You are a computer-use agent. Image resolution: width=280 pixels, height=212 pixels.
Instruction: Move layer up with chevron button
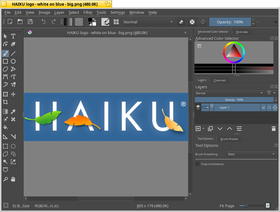[x=229, y=129]
